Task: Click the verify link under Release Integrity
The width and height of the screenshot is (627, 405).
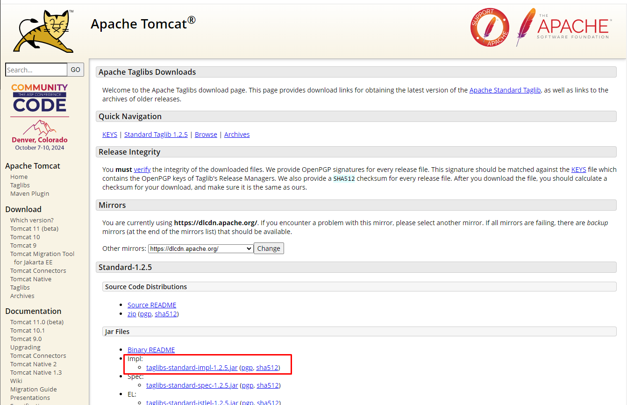Action: 142,169
